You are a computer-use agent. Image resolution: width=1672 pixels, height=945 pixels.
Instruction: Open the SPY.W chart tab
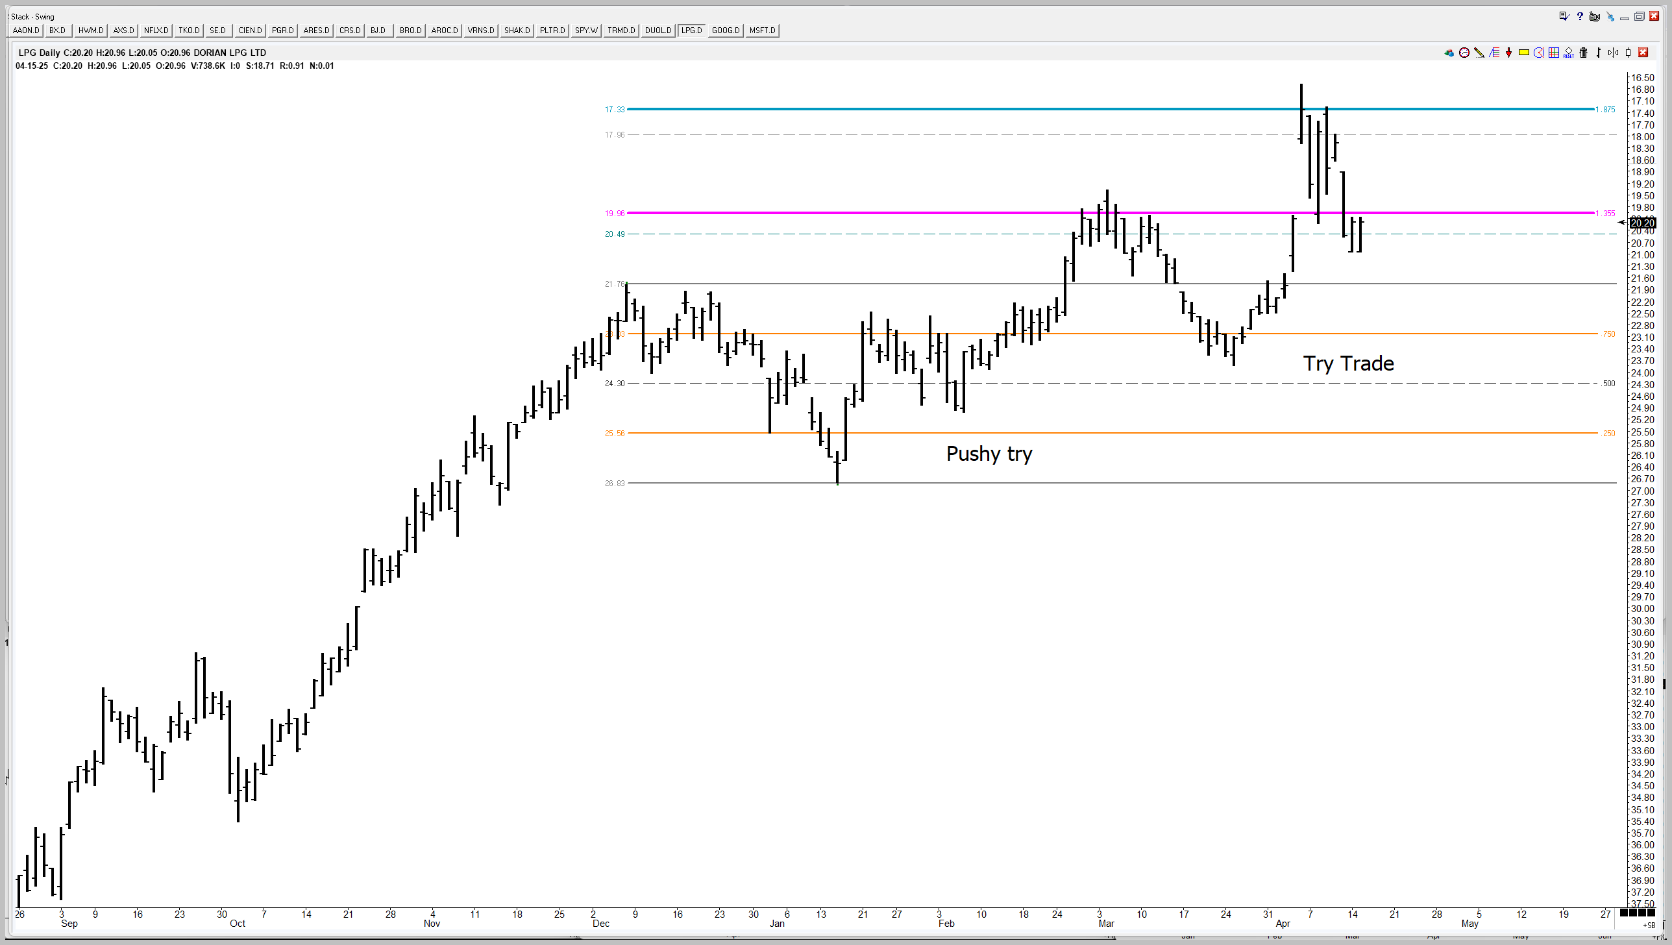coord(586,31)
